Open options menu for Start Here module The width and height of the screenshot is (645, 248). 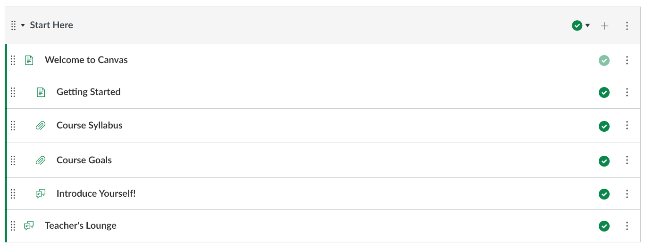(x=627, y=26)
